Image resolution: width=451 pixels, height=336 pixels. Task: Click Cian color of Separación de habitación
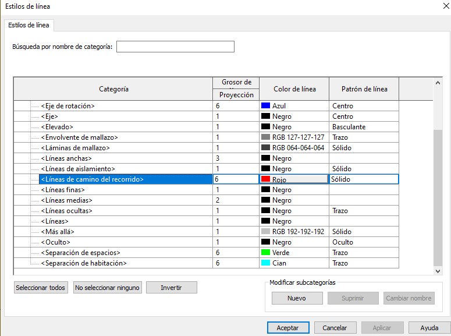pos(266,263)
